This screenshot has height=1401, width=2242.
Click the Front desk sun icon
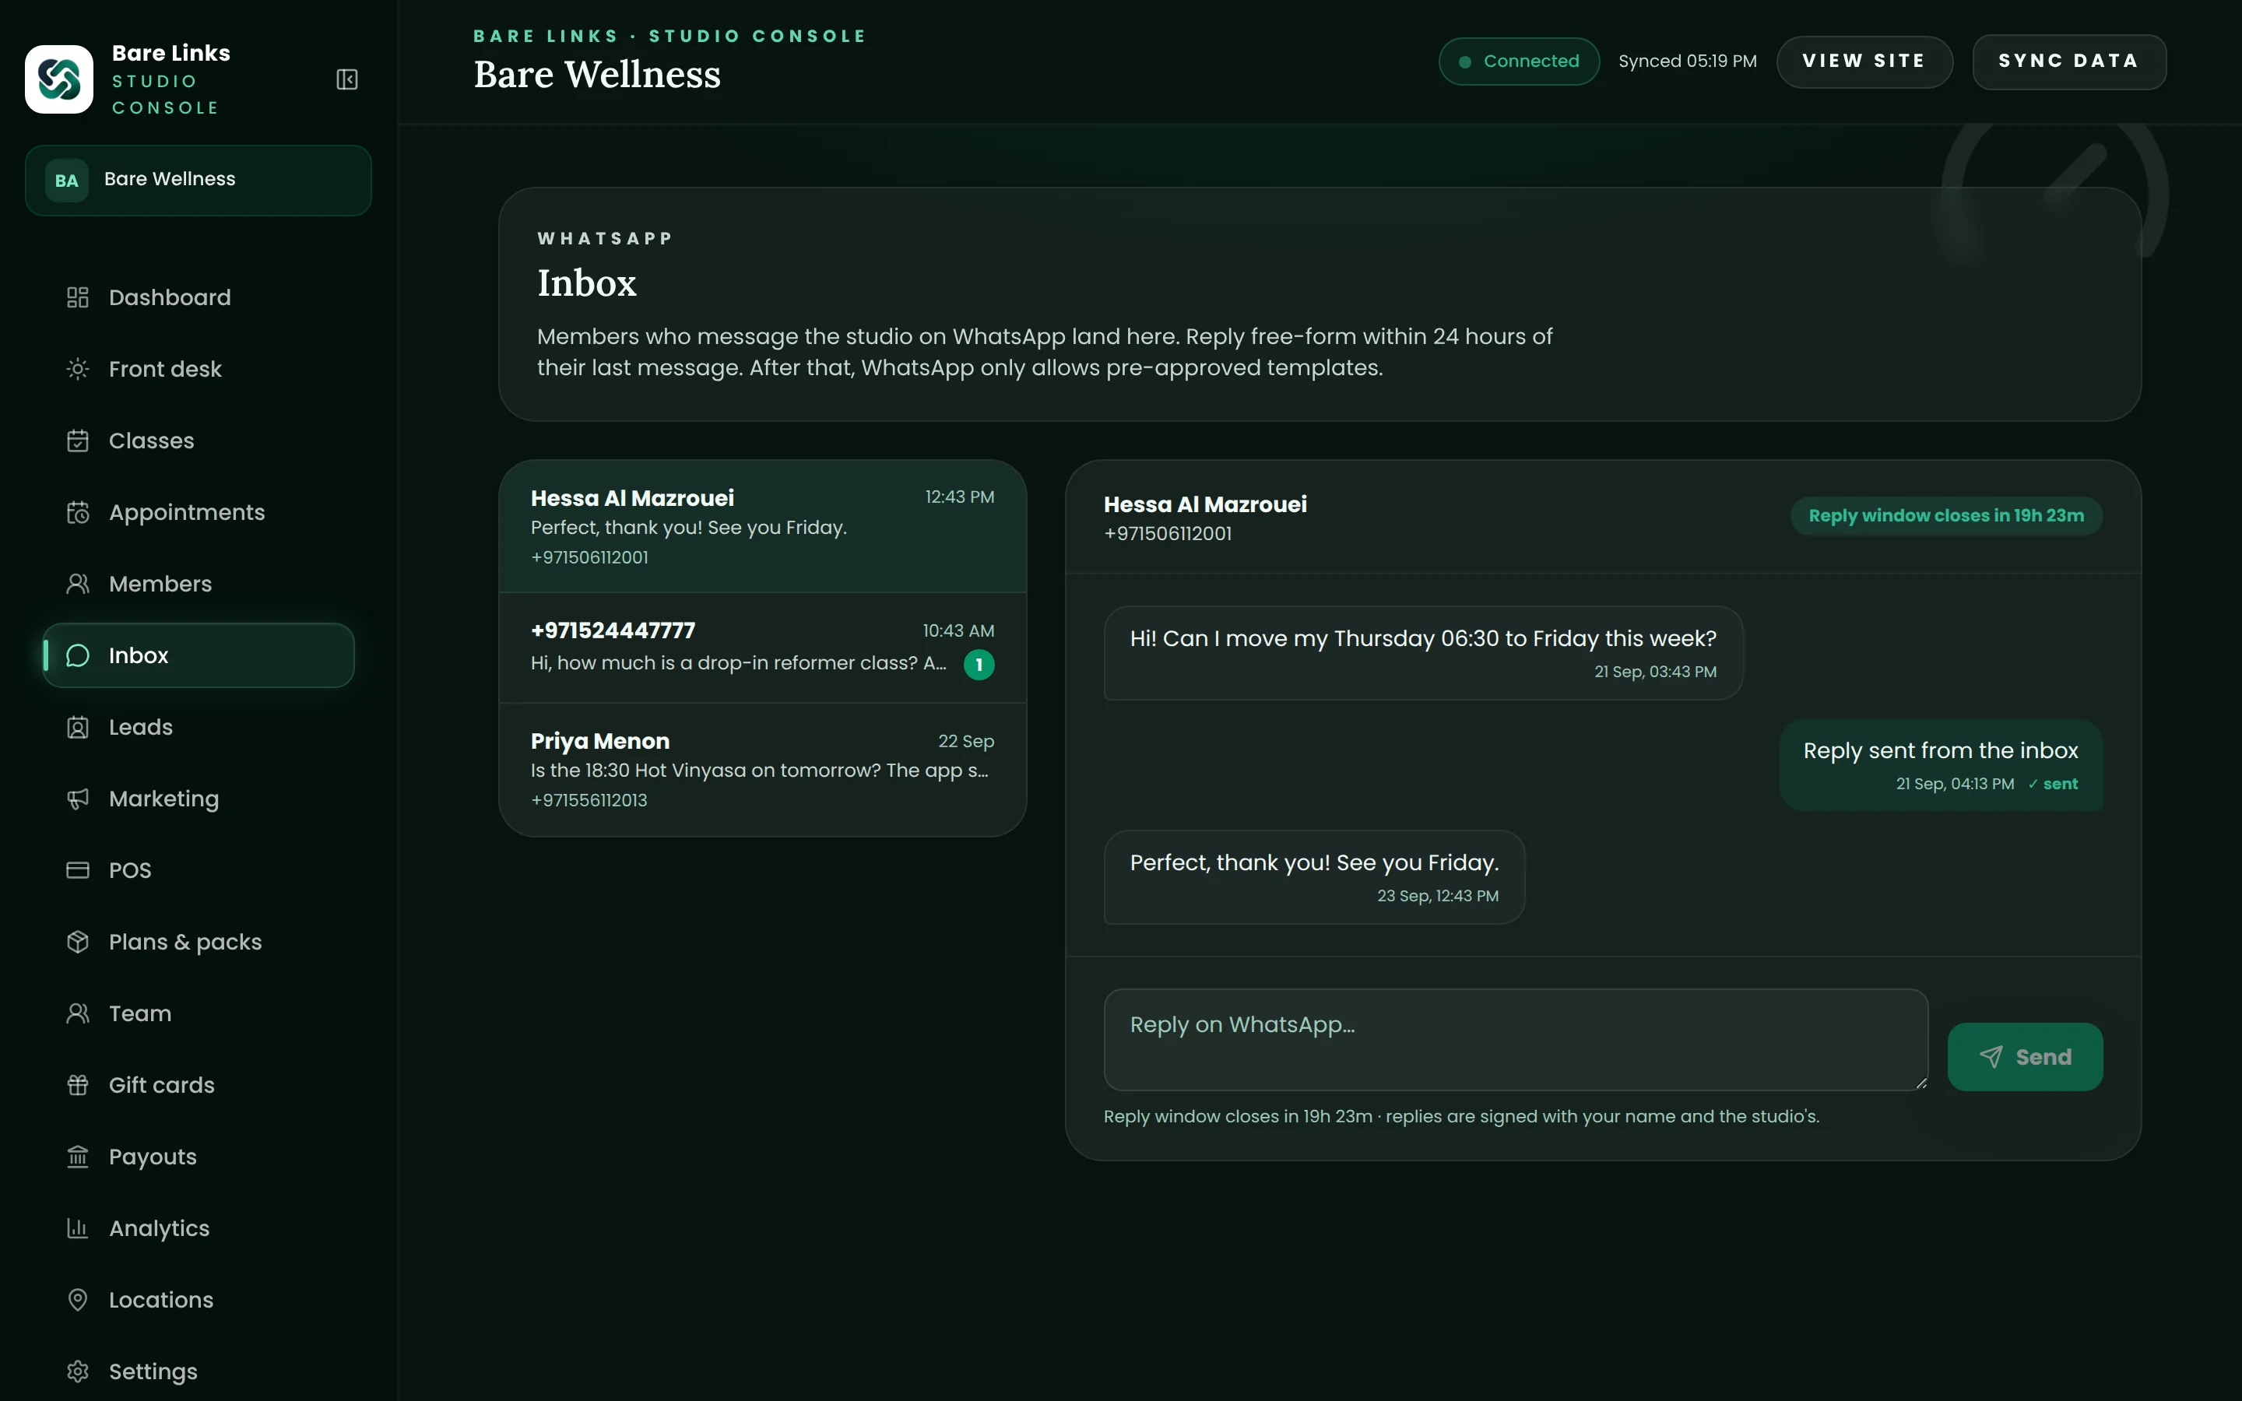(x=78, y=369)
